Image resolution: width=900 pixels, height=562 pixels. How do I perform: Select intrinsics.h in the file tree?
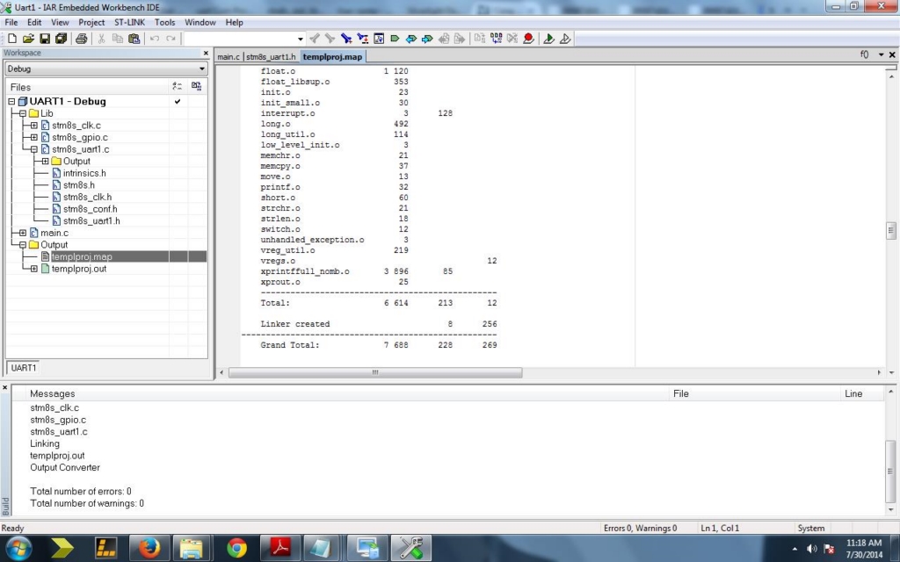84,173
